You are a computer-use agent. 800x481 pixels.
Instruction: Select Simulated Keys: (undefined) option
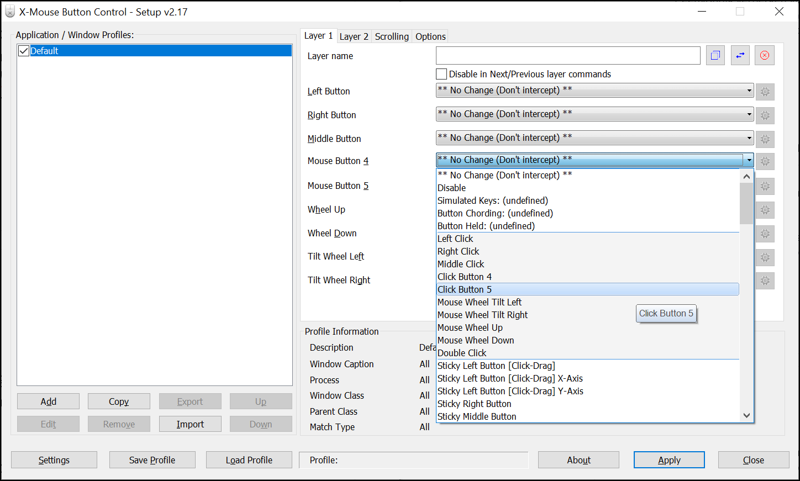pos(588,200)
